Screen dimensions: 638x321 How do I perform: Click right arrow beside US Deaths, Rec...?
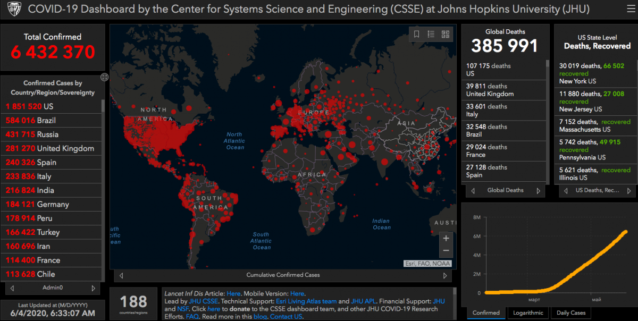click(x=629, y=190)
